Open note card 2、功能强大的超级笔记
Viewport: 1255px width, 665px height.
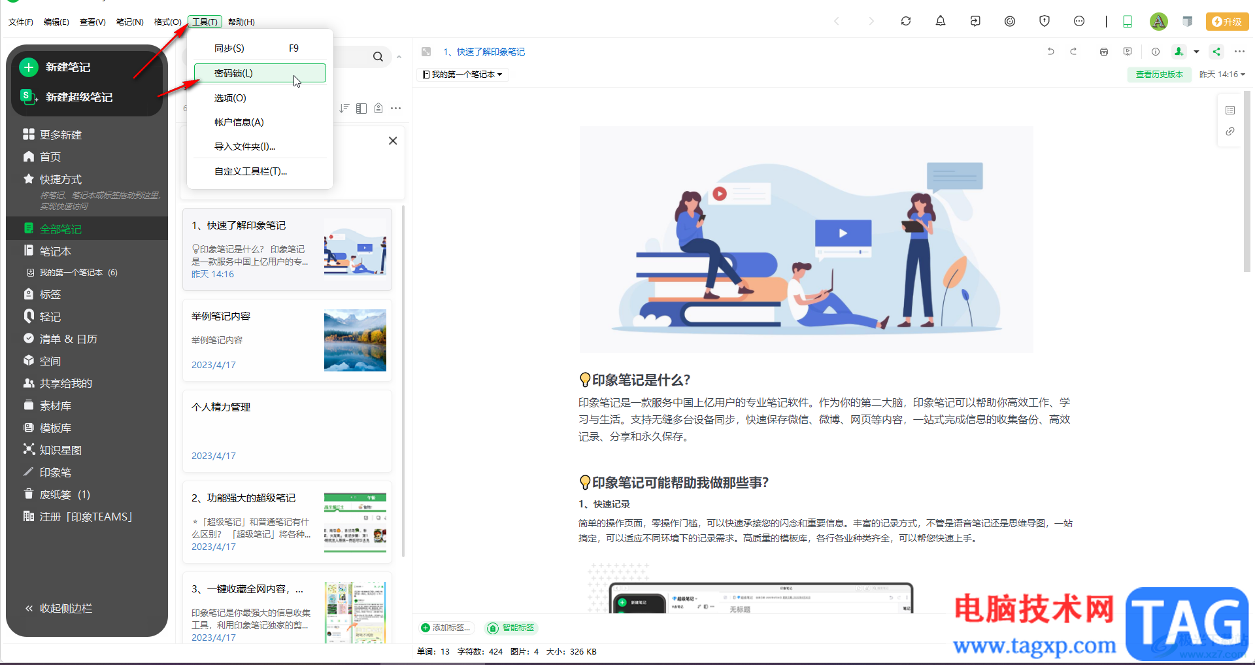[287, 522]
